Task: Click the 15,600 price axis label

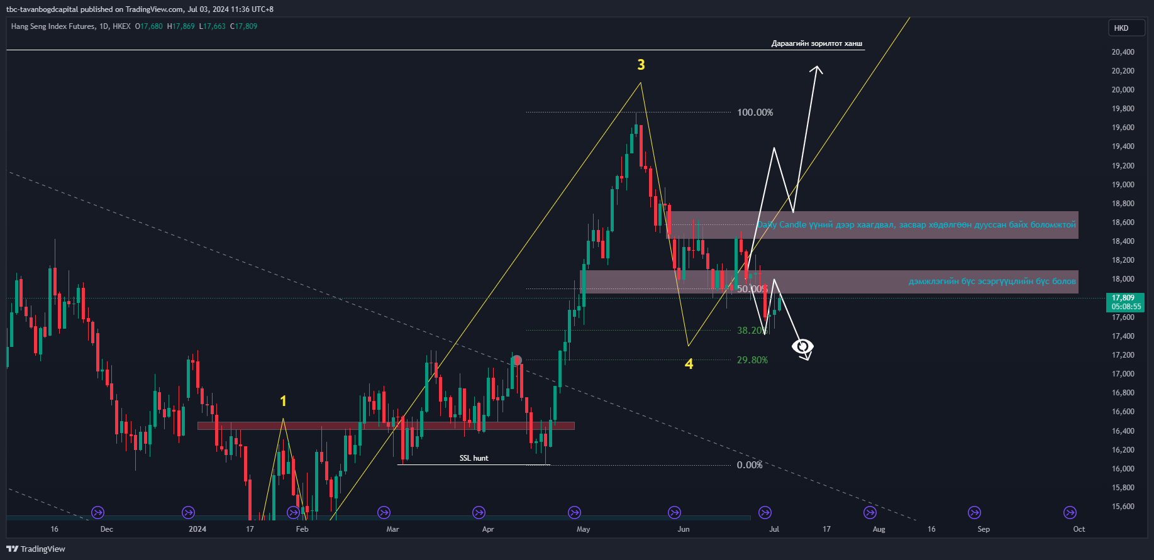Action: click(x=1123, y=507)
